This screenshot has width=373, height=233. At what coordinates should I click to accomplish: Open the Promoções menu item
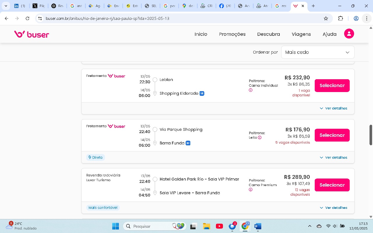232,34
